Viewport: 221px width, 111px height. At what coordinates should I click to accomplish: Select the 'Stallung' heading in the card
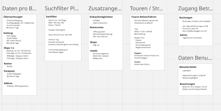coord(8,33)
